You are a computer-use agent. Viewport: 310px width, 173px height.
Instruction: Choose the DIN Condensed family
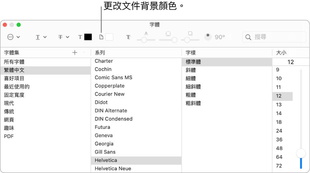pyautogui.click(x=136, y=119)
